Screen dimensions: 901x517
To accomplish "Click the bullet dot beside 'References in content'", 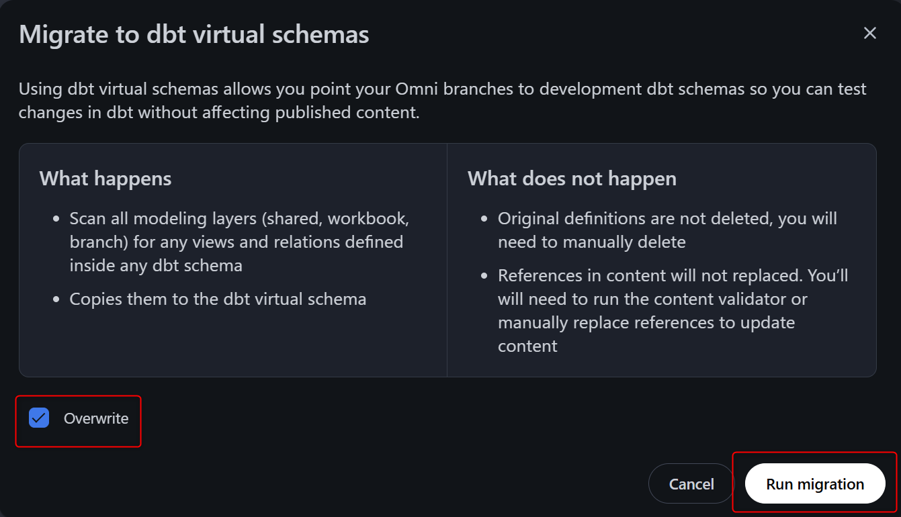I will [x=484, y=277].
